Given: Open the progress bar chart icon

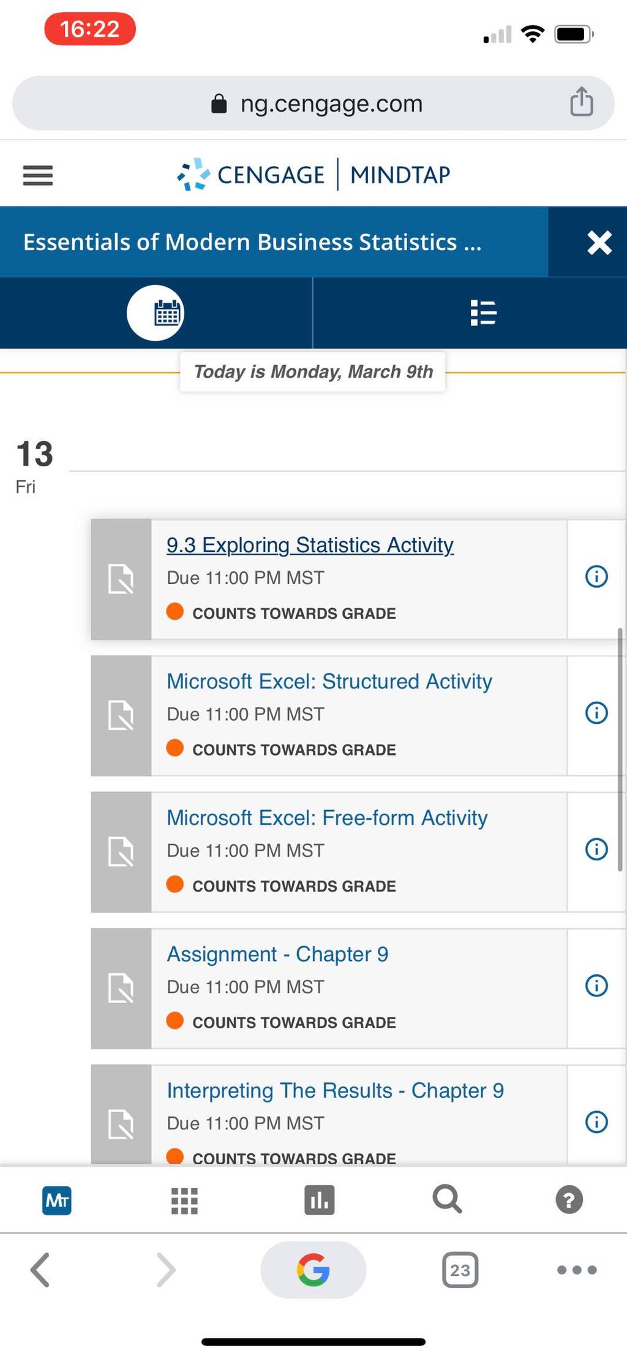Looking at the screenshot, I should pyautogui.click(x=319, y=1200).
